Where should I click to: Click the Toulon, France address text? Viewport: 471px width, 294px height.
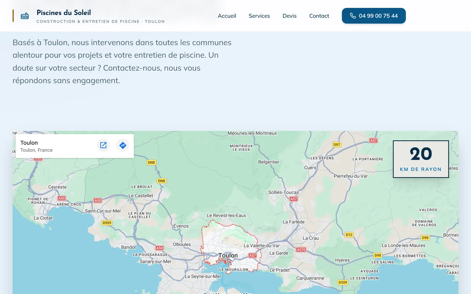click(36, 150)
